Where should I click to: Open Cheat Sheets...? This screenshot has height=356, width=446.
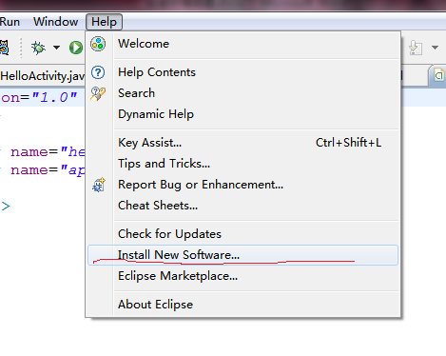coord(242,206)
